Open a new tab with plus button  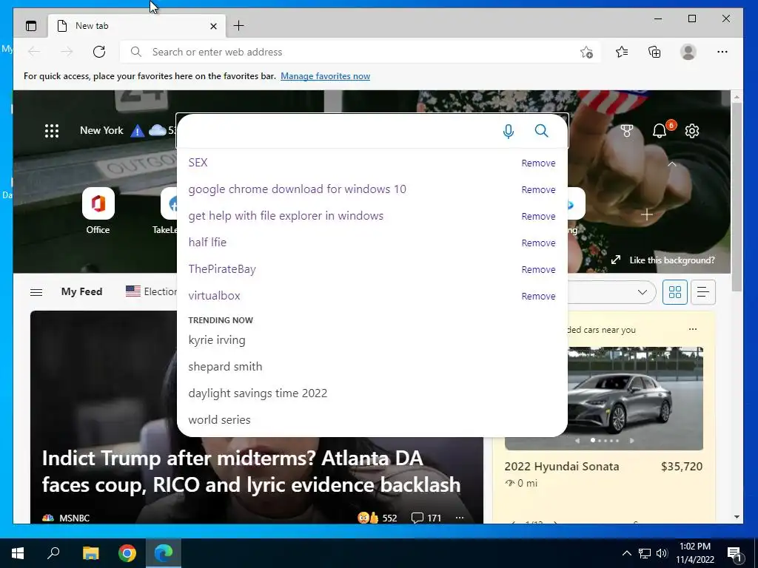[239, 26]
